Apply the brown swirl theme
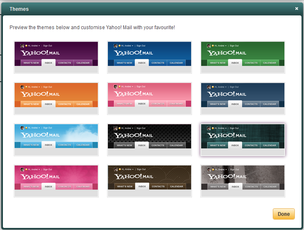 [x=150, y=181]
